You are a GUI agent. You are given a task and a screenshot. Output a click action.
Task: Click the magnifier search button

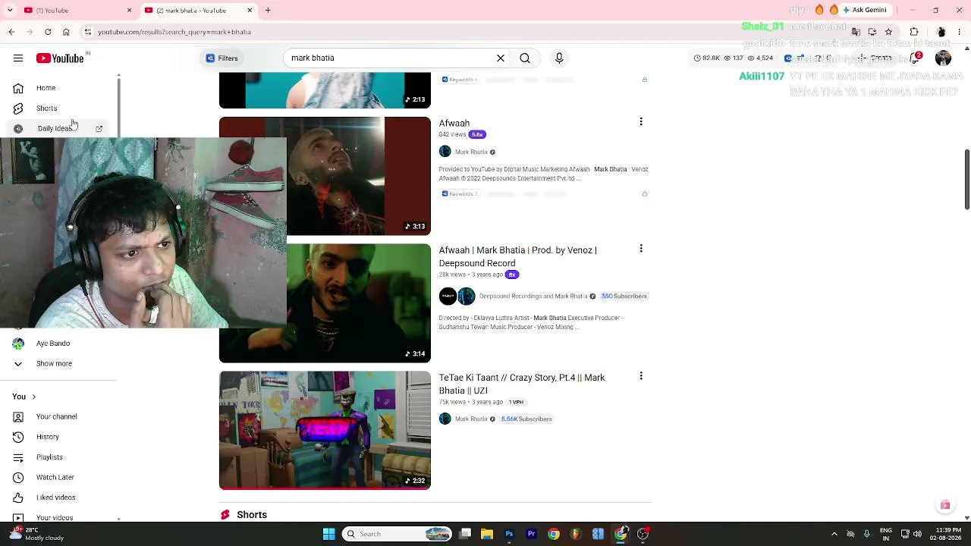pos(525,58)
